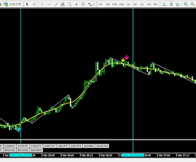The image size is (196, 162).
Task: Switch chart to M15 timeframe
Action: pyautogui.click(x=115, y=4)
